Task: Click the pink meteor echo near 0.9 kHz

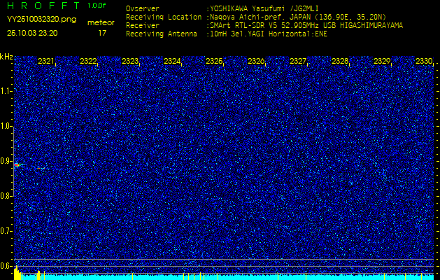Action: [x=17, y=164]
